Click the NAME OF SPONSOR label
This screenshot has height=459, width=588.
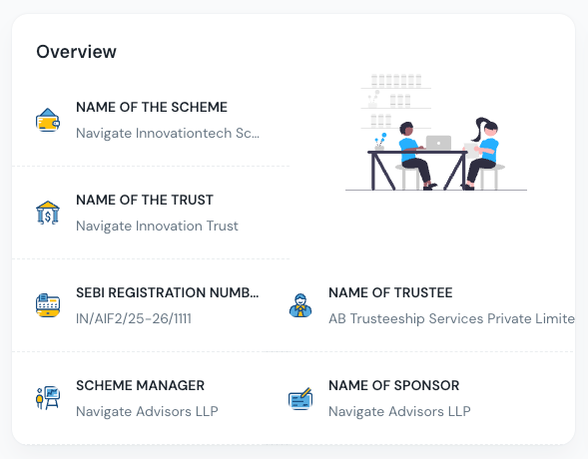pos(393,385)
